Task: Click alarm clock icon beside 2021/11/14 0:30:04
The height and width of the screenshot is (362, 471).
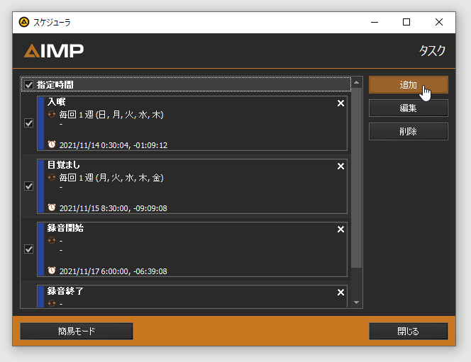Action: point(52,145)
